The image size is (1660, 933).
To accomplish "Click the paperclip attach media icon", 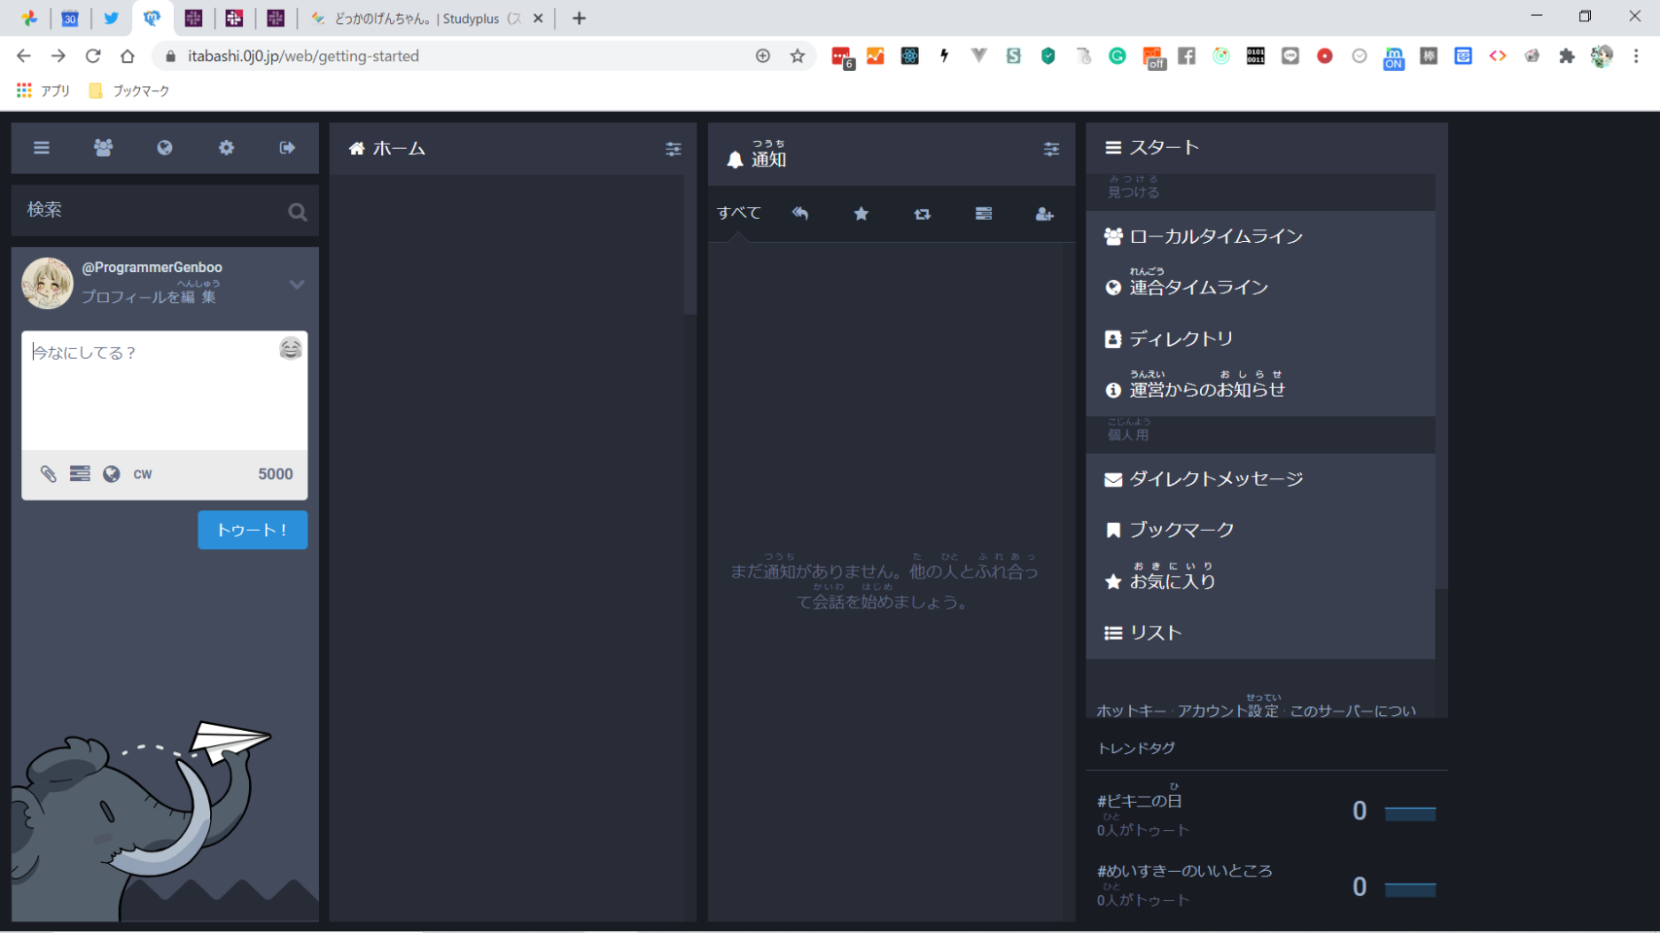I will [48, 474].
